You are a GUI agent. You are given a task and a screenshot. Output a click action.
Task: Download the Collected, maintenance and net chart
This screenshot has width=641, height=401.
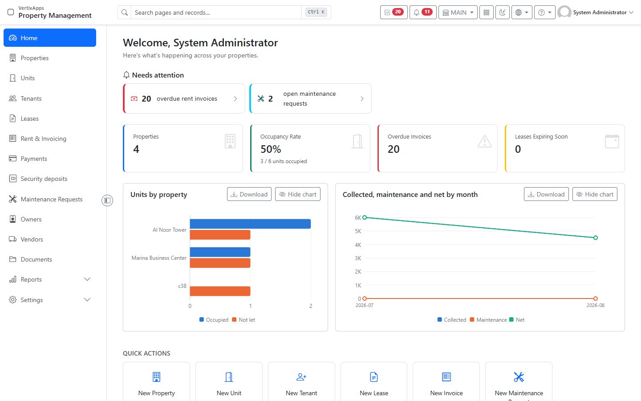click(x=546, y=194)
